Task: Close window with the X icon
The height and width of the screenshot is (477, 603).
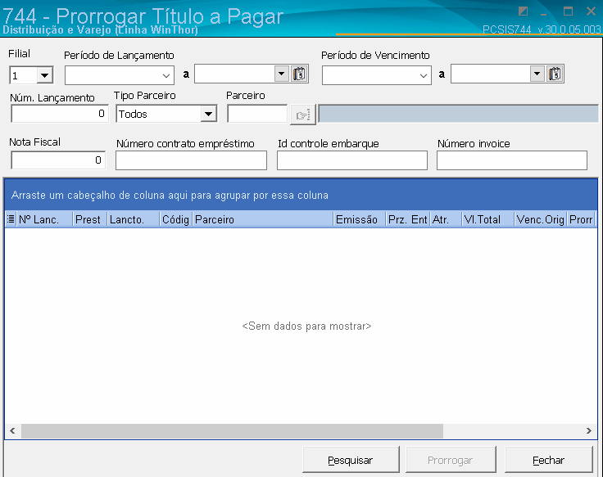Action: [591, 11]
